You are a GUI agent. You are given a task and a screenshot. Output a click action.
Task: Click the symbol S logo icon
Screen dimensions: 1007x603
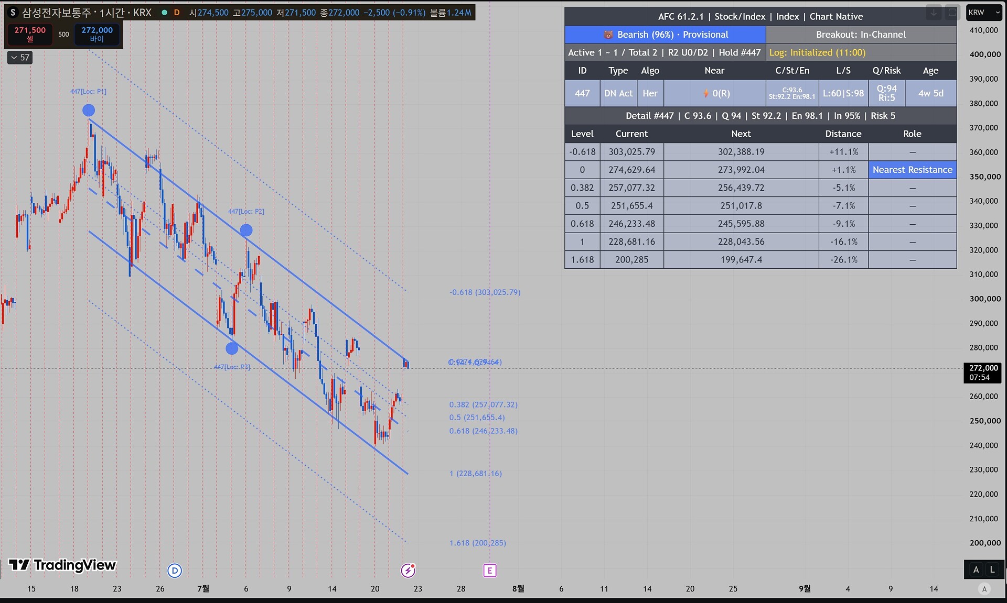[x=13, y=13]
